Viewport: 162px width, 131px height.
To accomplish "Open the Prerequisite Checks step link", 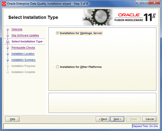I will 23,48.
